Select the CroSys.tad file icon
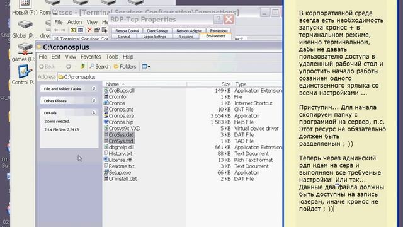Screen dimensions: 403x227 point(106,141)
